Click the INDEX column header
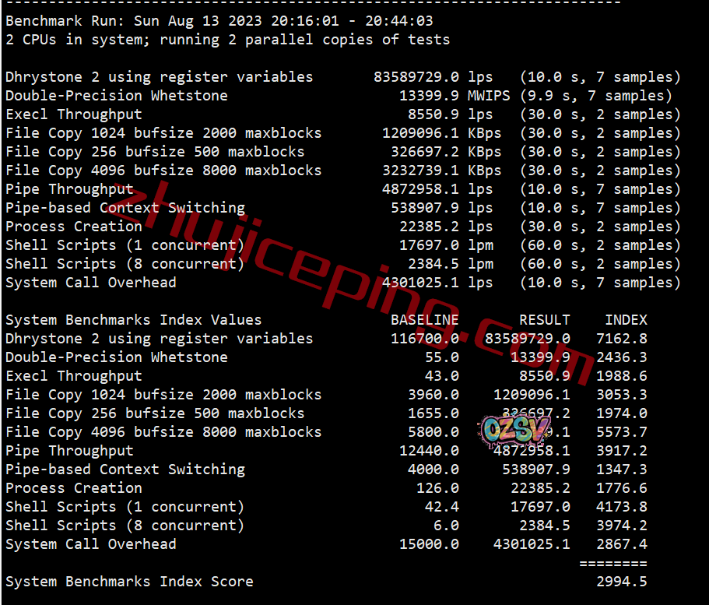The height and width of the screenshot is (605, 709). coord(627,320)
